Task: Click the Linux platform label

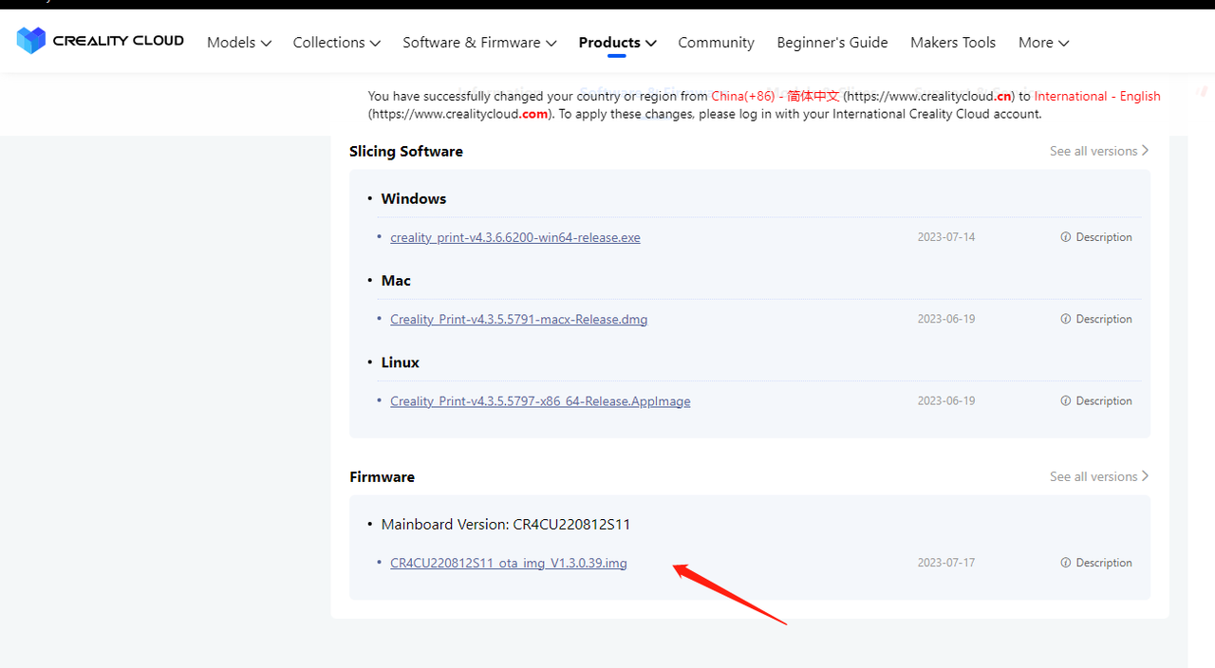Action: pos(400,362)
